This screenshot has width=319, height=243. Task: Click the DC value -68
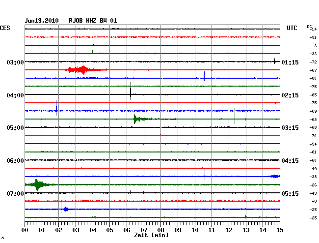313,127
